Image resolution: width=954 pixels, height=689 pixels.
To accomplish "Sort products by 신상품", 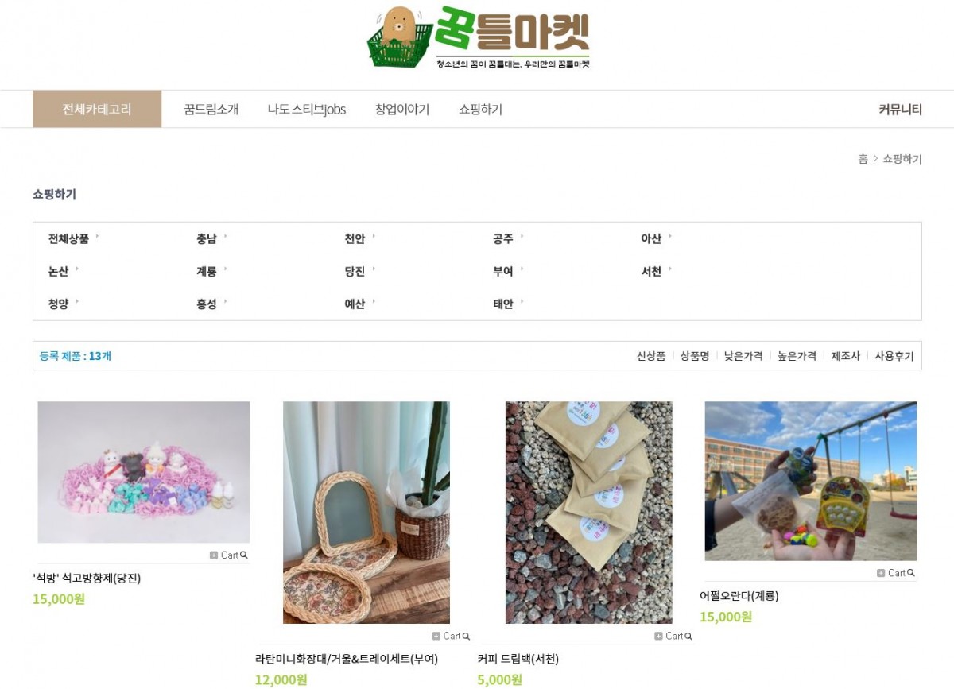I will tap(651, 356).
